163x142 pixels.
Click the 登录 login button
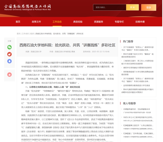[151, 7]
